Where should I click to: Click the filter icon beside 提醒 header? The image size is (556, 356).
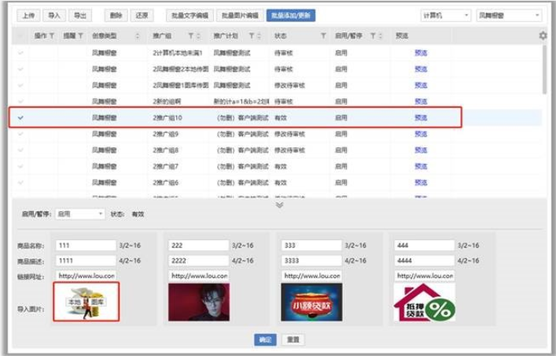tap(80, 35)
